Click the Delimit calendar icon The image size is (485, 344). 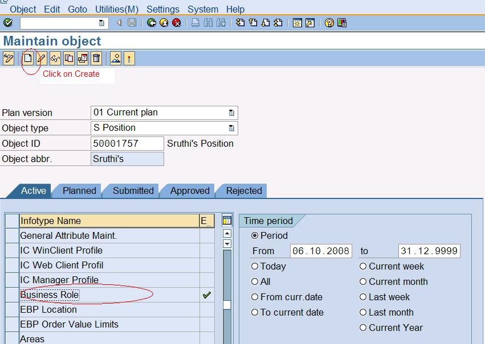click(83, 58)
